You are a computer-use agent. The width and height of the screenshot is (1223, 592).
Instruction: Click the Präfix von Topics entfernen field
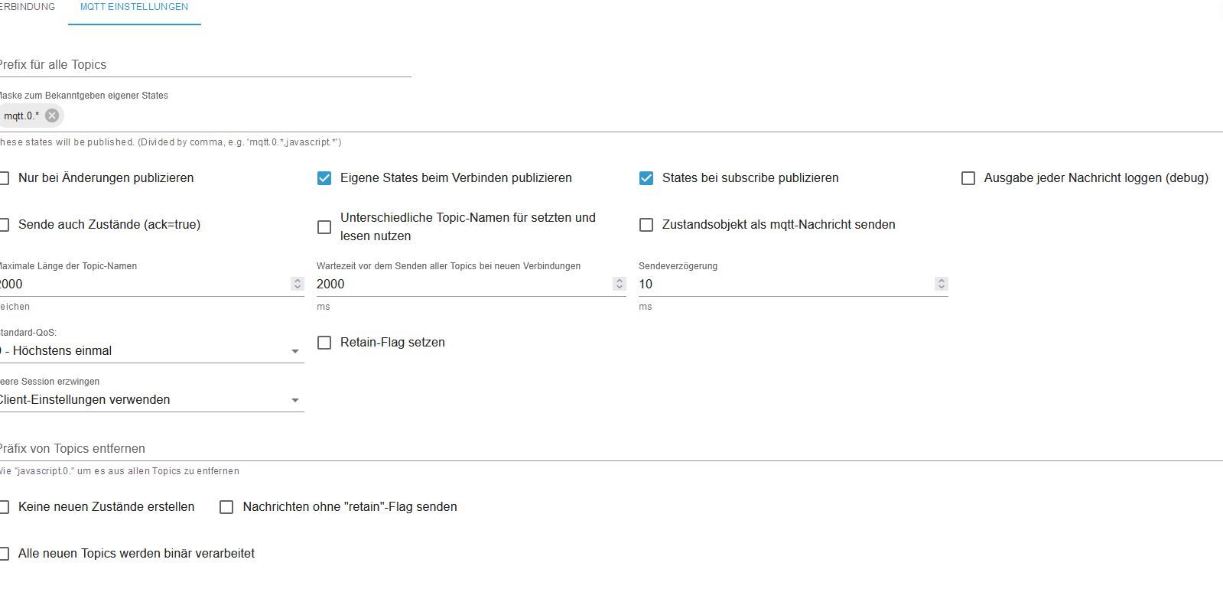pos(611,449)
